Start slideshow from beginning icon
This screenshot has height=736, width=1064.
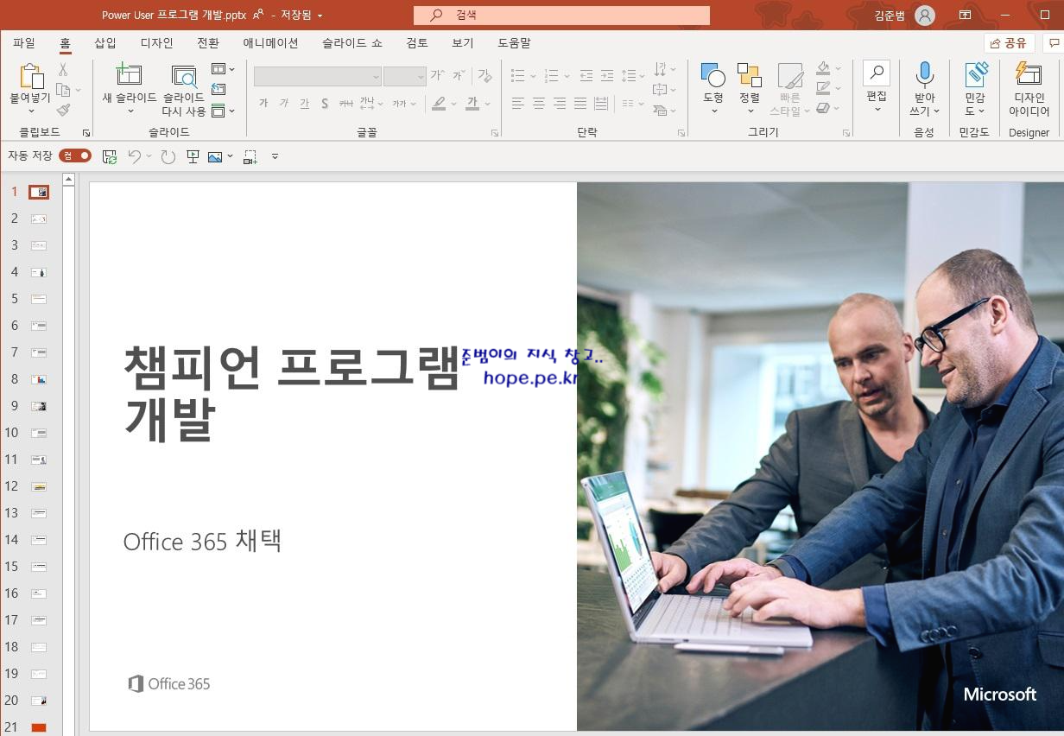pos(193,156)
